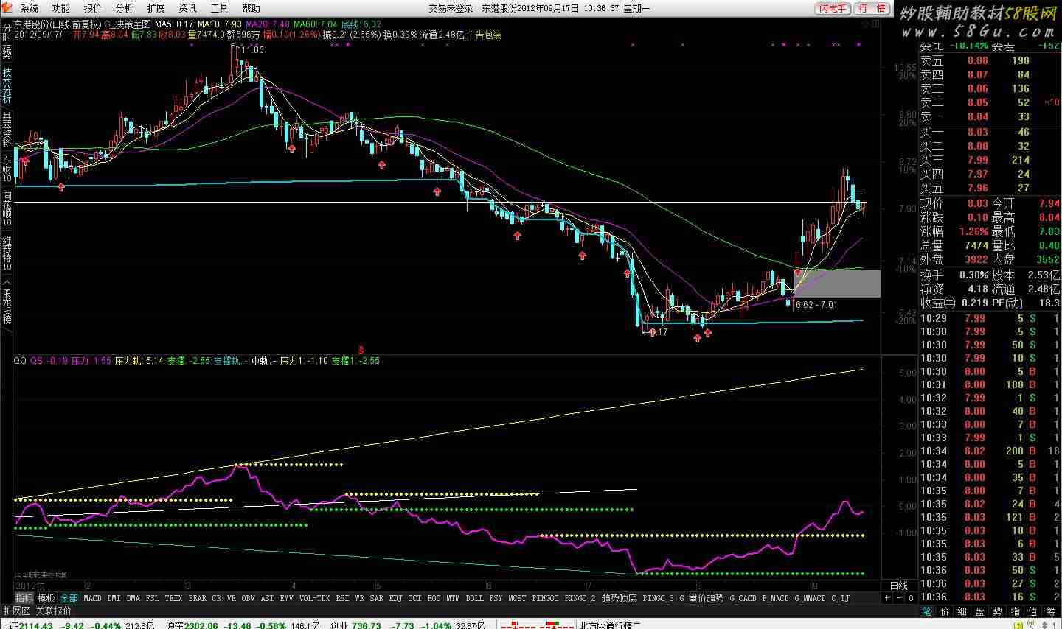Click the red S marker on timeline
1062x629 pixels.
361,348
